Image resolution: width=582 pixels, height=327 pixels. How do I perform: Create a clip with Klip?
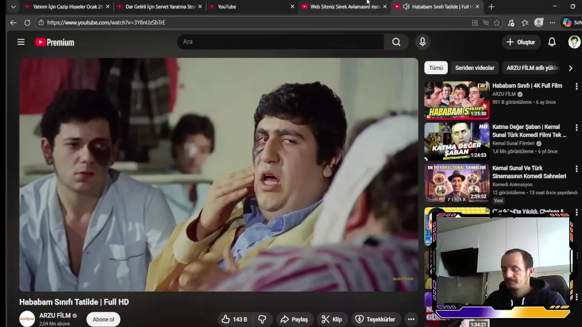point(332,319)
